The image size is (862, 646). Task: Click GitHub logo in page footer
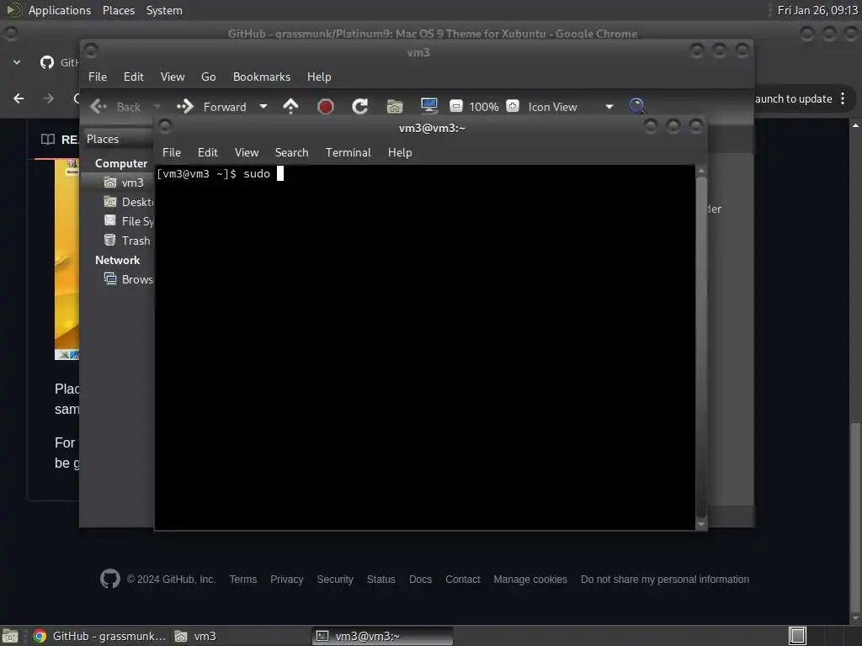[110, 579]
